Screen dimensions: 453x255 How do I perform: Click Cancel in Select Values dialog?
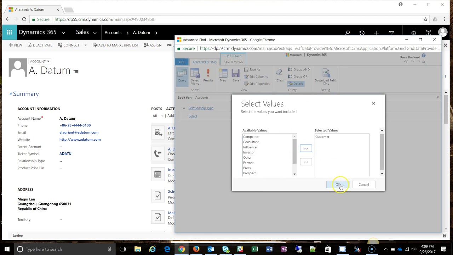(363, 185)
